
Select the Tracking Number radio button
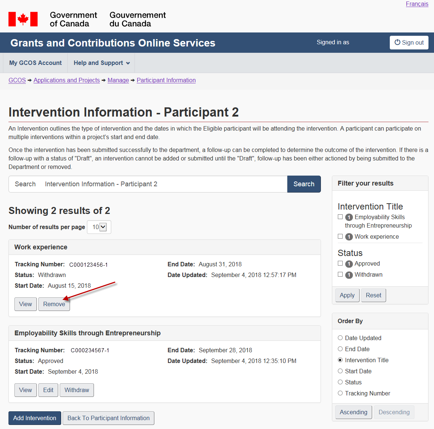(x=340, y=393)
